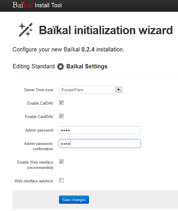The image size is (178, 211).
Task: Enable the Web interface autolock checkbox
Action: (61, 180)
